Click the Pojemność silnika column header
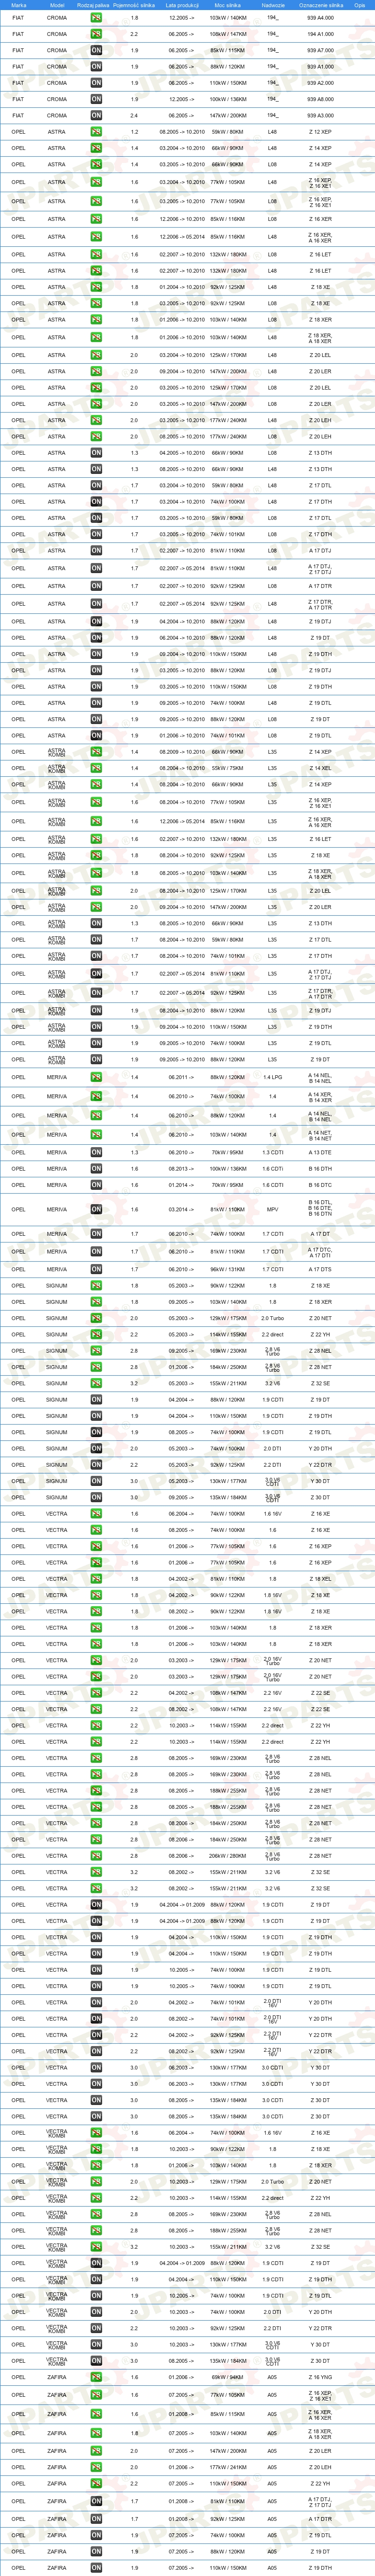Viewport: 375px width, 2576px height. pyautogui.click(x=134, y=5)
